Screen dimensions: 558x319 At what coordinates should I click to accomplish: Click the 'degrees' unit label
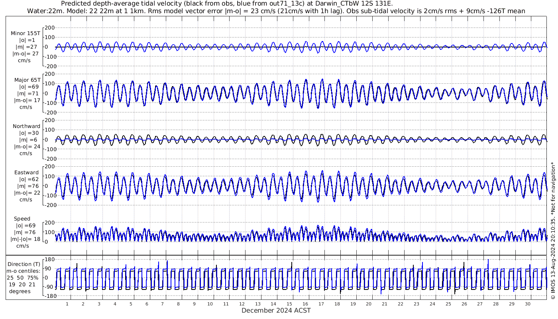pos(20,291)
